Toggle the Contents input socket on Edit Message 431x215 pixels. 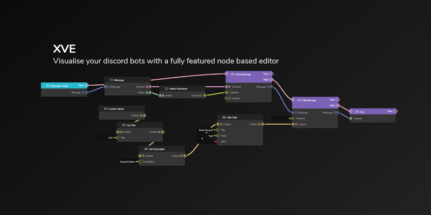(293, 118)
